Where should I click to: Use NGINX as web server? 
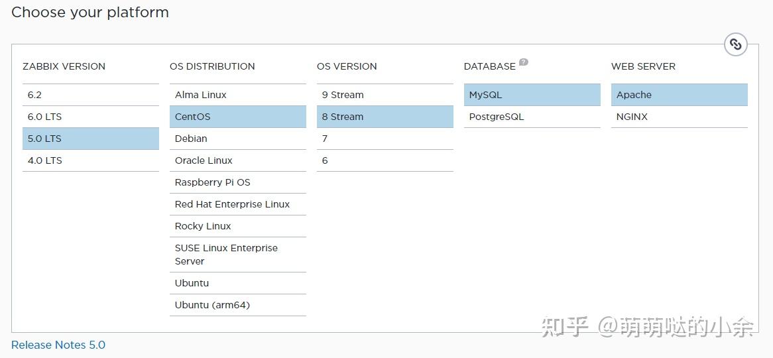(680, 117)
